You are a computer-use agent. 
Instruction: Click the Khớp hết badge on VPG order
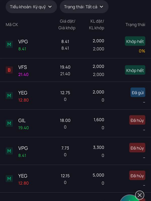tap(135, 41)
